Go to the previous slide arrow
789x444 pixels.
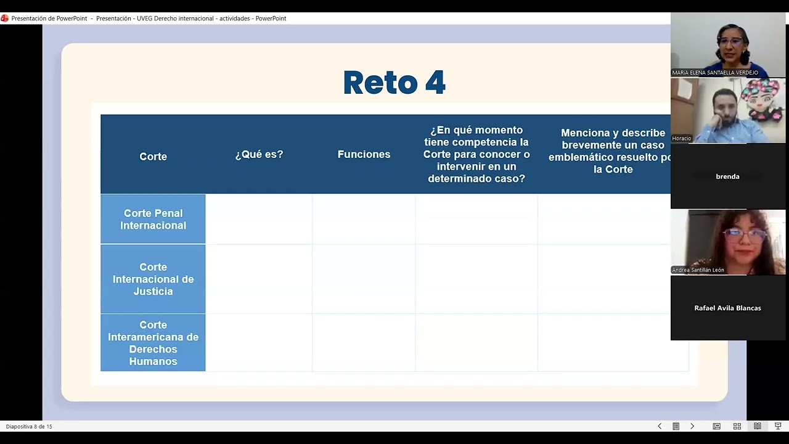660,426
